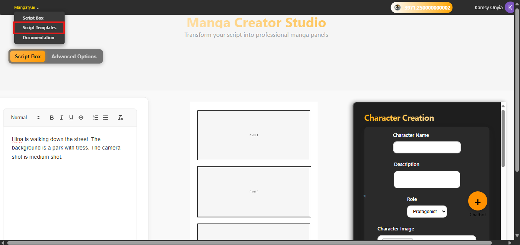This screenshot has width=520, height=245.
Task: Click inside the Character Name field
Action: coord(427,147)
